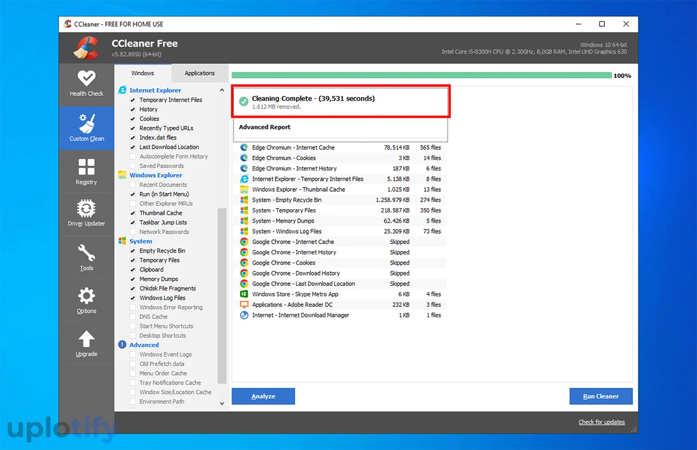
Task: Uncheck Temporary Internet Files checkbox
Action: pos(133,100)
